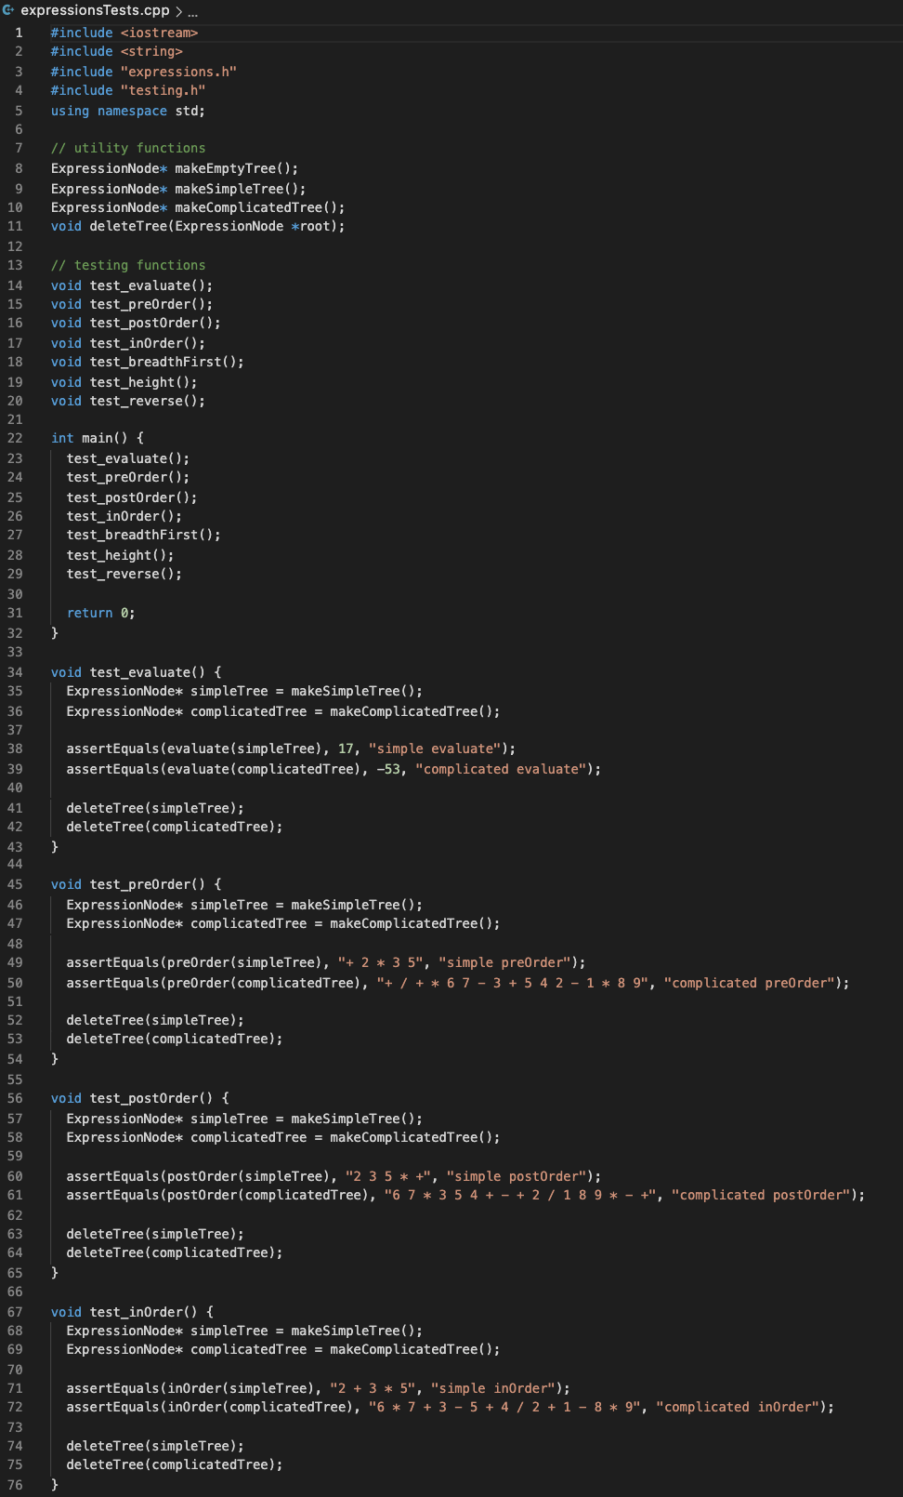
Task: Click the makeComplicatedTree() declaration on line 10
Action: pos(198,207)
